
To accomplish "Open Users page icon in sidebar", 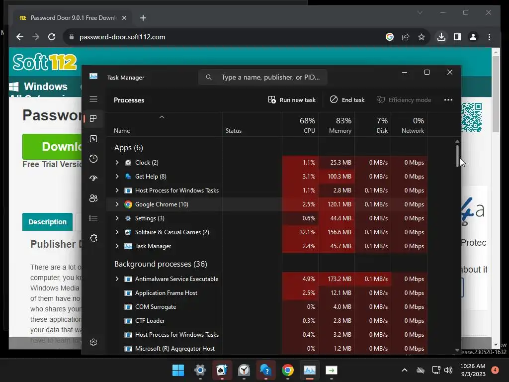I will [x=93, y=198].
